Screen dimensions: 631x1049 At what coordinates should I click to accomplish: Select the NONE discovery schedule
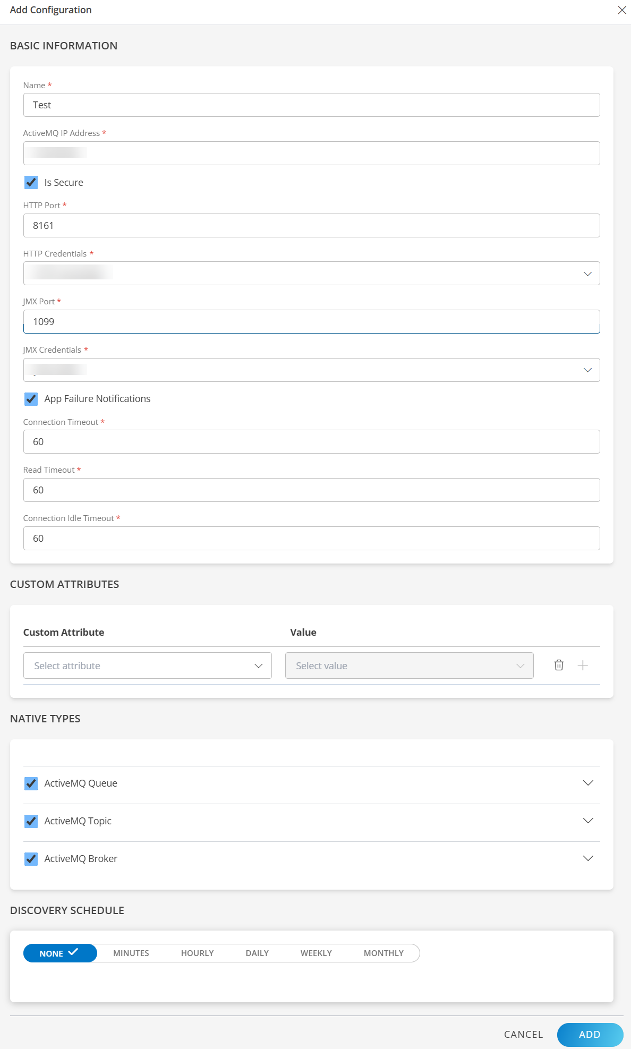[60, 953]
